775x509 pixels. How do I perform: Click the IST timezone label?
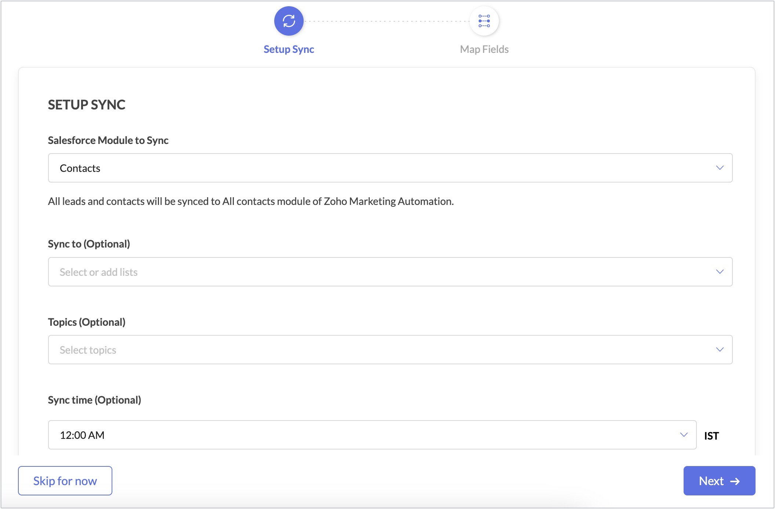click(x=711, y=436)
